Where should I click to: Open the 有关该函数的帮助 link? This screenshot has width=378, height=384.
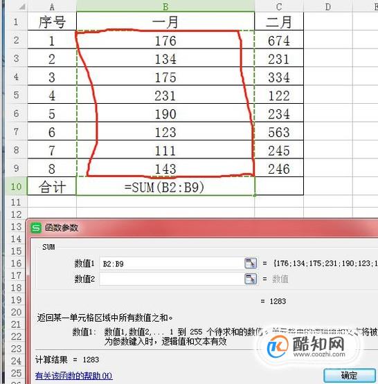[73, 376]
